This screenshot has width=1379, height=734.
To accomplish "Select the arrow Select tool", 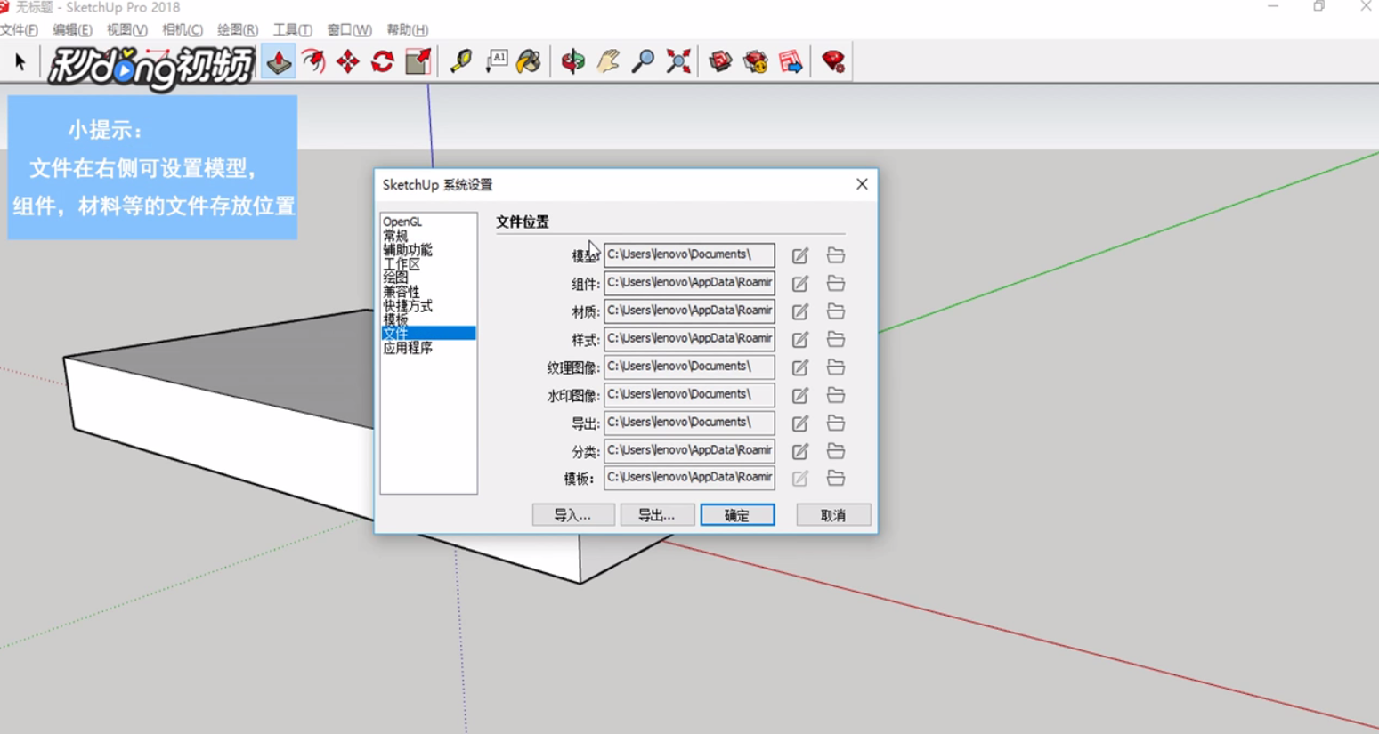I will pos(20,60).
